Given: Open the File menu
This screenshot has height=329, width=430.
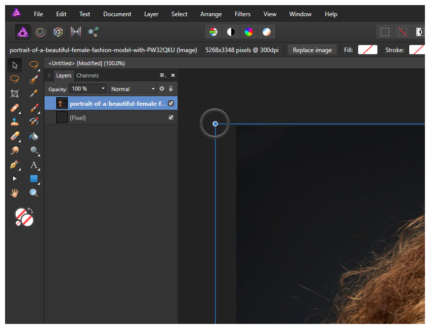Looking at the screenshot, I should 38,14.
